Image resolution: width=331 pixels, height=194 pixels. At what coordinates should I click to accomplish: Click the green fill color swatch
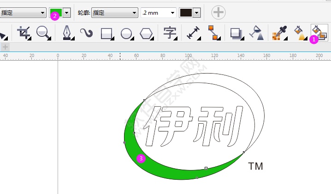pyautogui.click(x=56, y=13)
